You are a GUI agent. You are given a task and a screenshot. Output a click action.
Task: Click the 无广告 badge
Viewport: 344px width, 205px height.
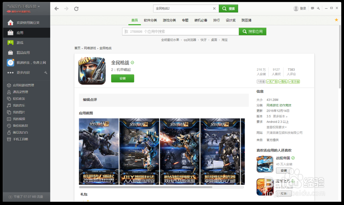tap(272, 82)
